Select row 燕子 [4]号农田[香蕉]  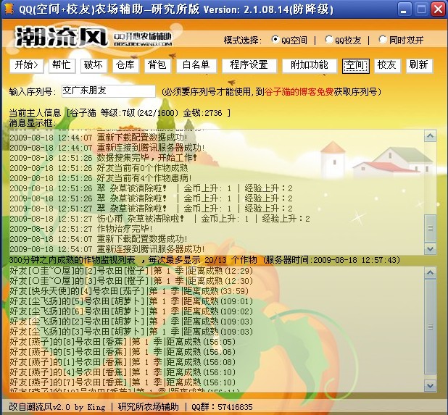pos(123,372)
